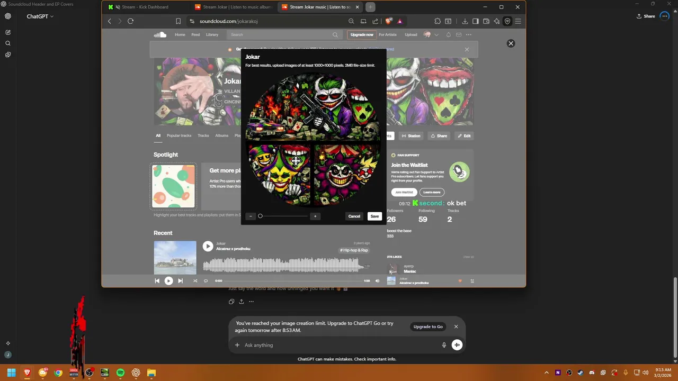The image size is (678, 381).
Task: Open SoundCloud notifications bell
Action: [448, 34]
